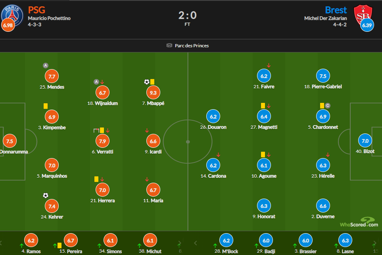Click the yellow card icon above Kimpembe
The width and height of the screenshot is (382, 255).
click(x=46, y=106)
